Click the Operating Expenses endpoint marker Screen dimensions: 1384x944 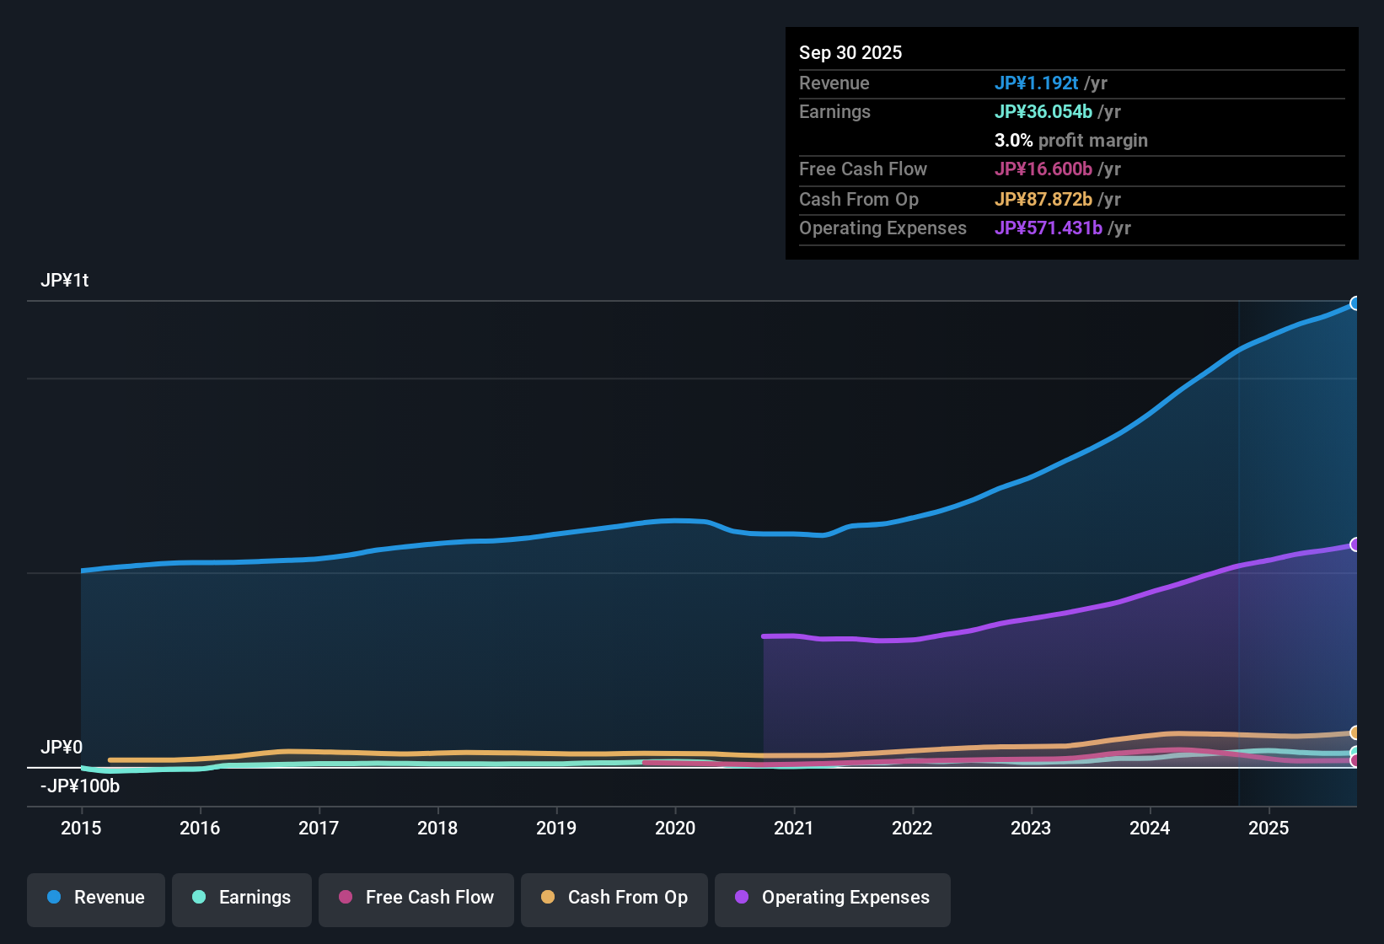pos(1355,545)
